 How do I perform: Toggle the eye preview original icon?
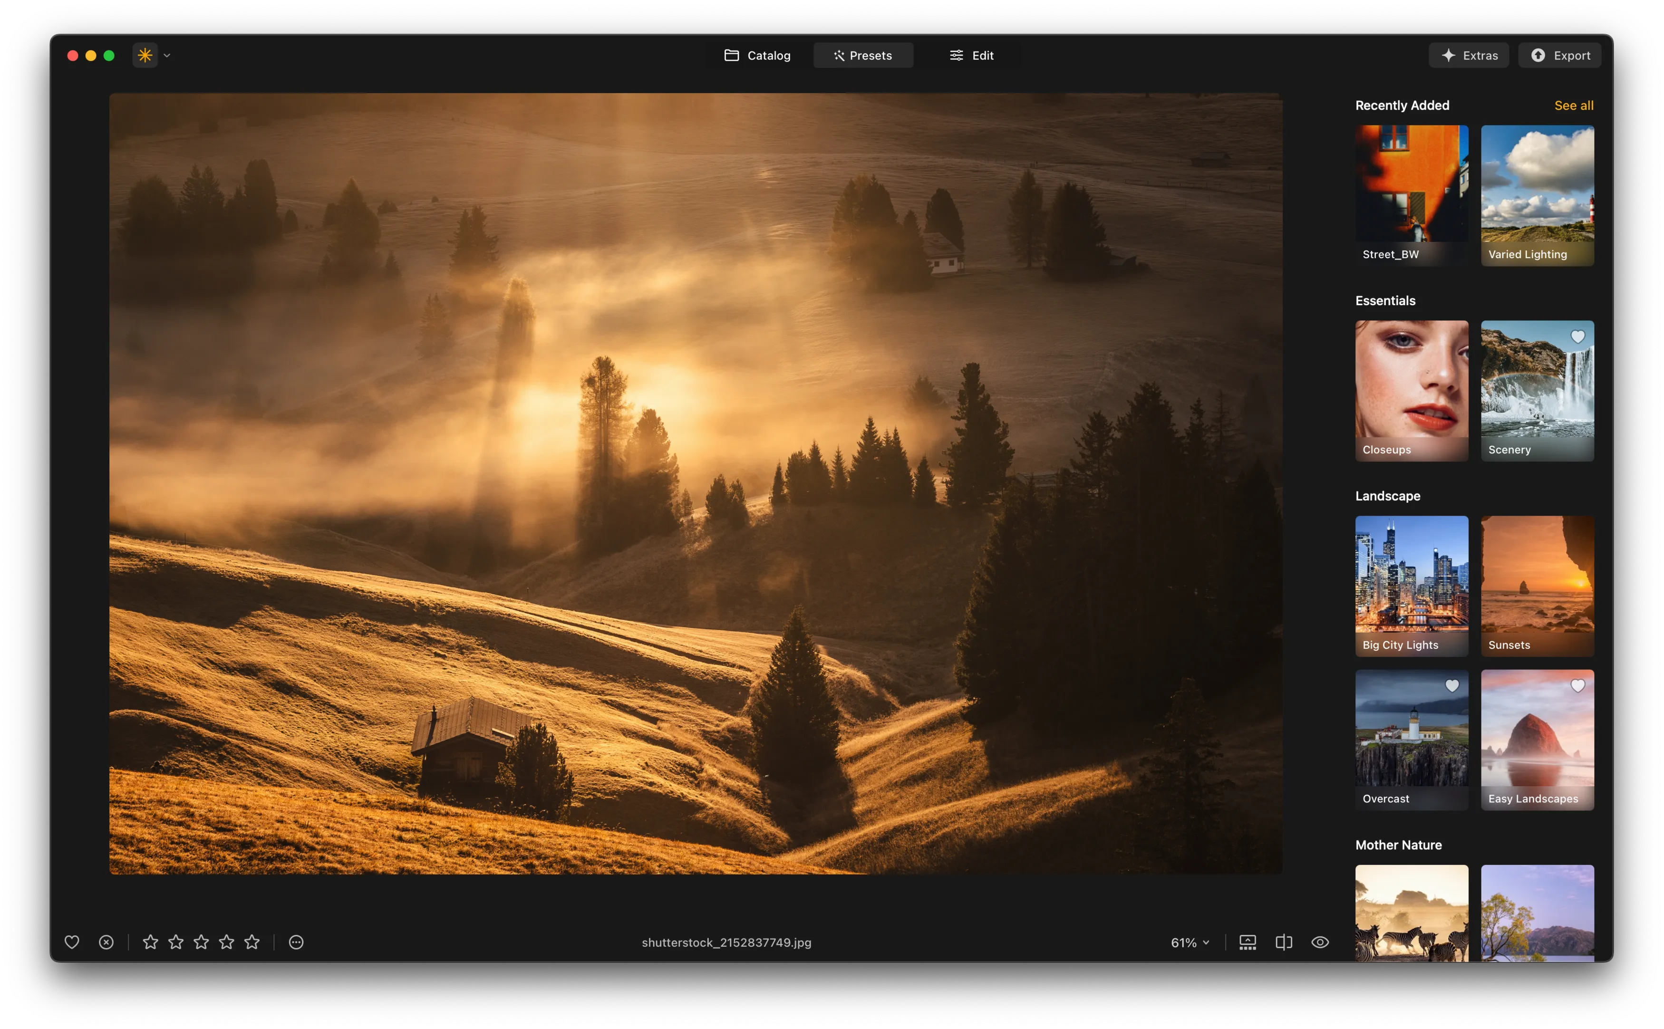click(x=1320, y=942)
